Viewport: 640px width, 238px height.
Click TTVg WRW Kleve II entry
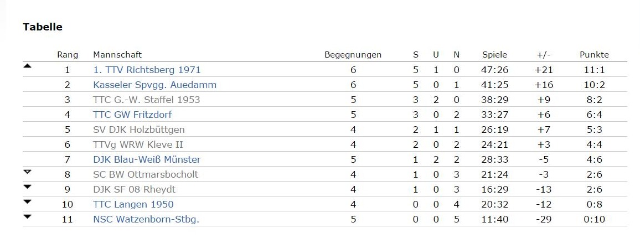138,144
